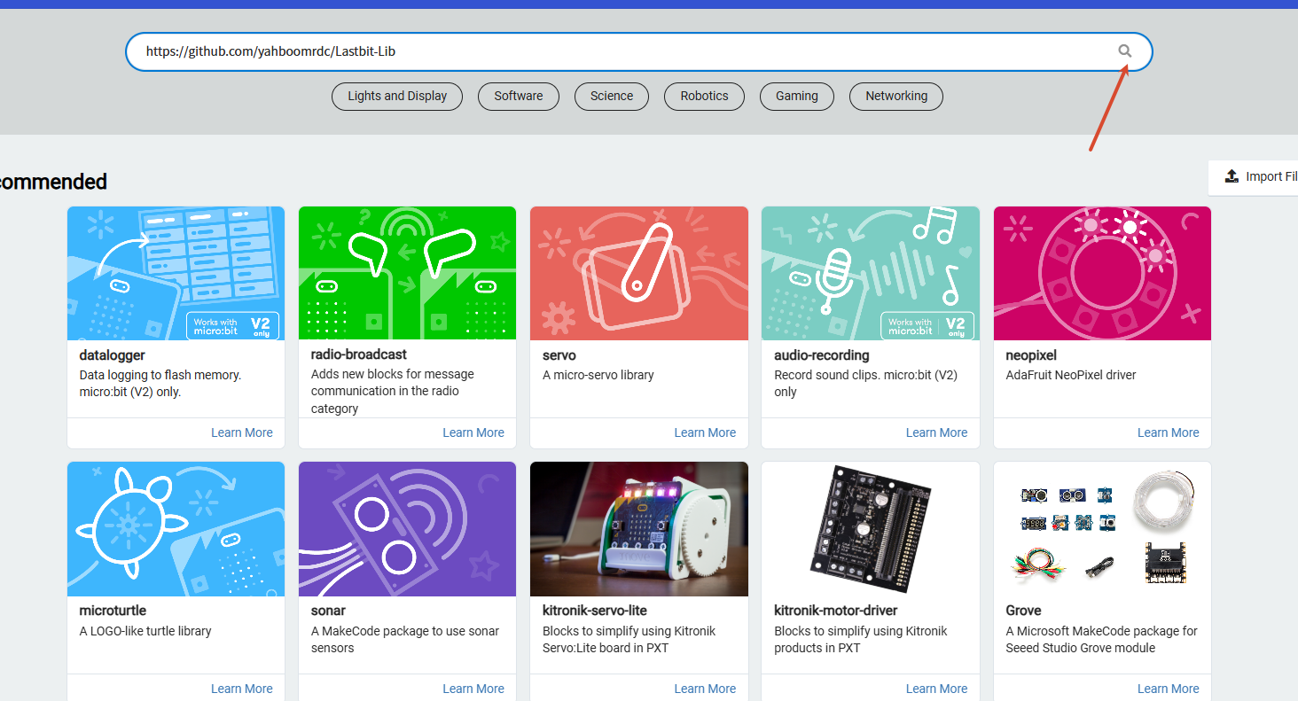Add the servo extension via its image

(639, 273)
